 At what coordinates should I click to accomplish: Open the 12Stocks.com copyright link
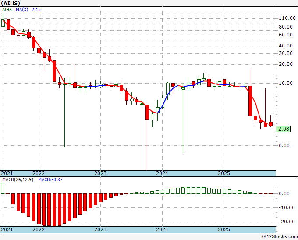tap(280, 237)
